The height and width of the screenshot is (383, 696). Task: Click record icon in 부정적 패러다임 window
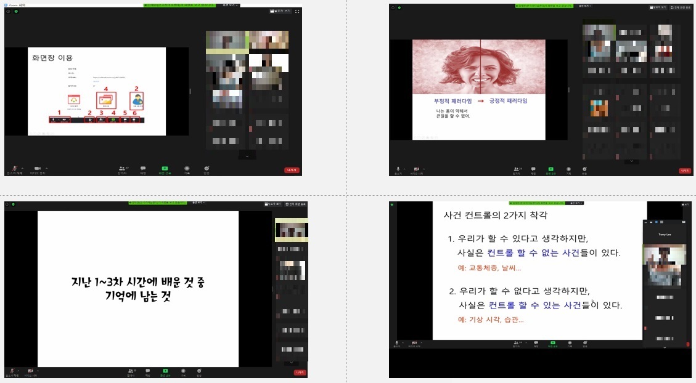(x=568, y=170)
